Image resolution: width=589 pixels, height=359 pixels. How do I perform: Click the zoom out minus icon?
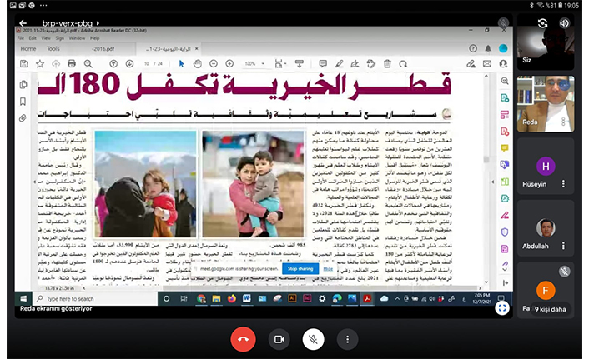(214, 64)
